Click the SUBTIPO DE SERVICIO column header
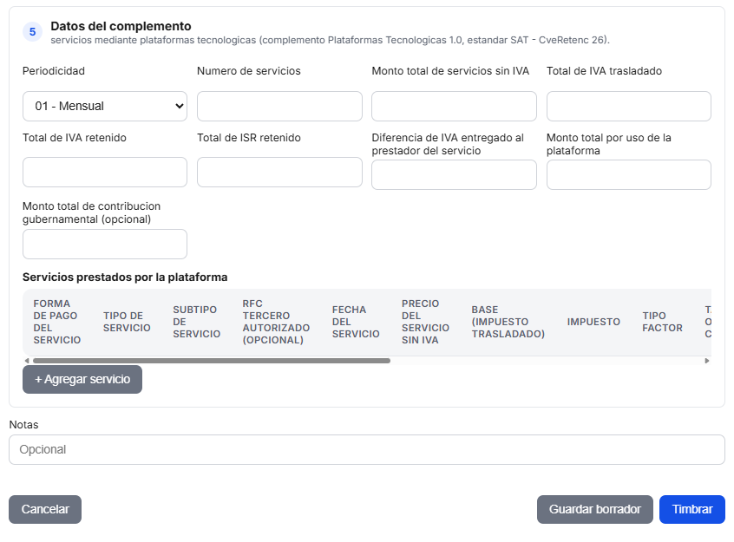 197,322
